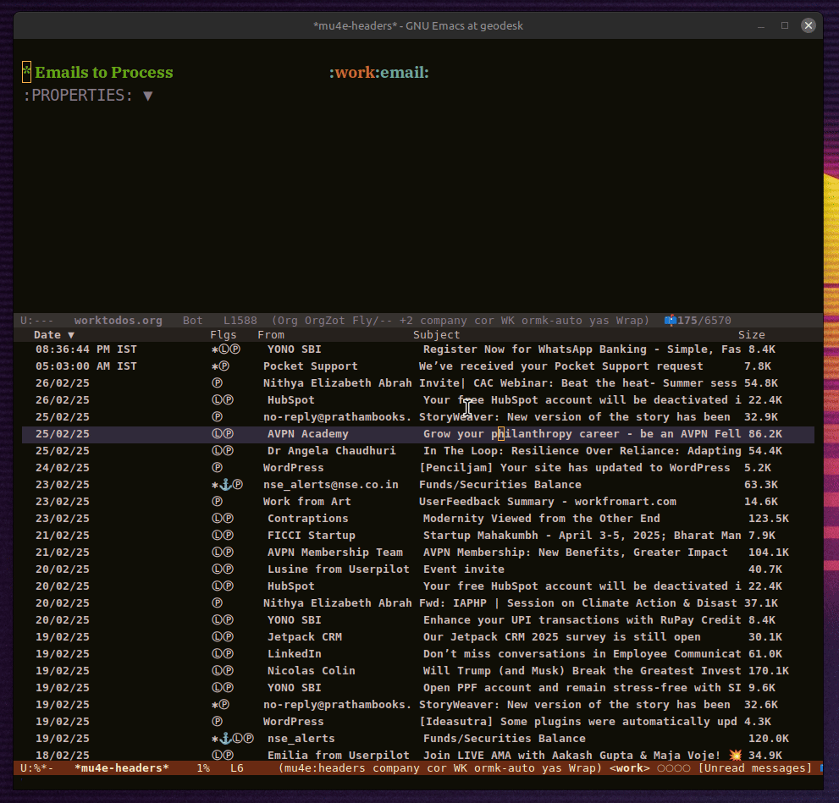Click the Emails to Process heading
Image resolution: width=839 pixels, height=803 pixels.
click(104, 72)
